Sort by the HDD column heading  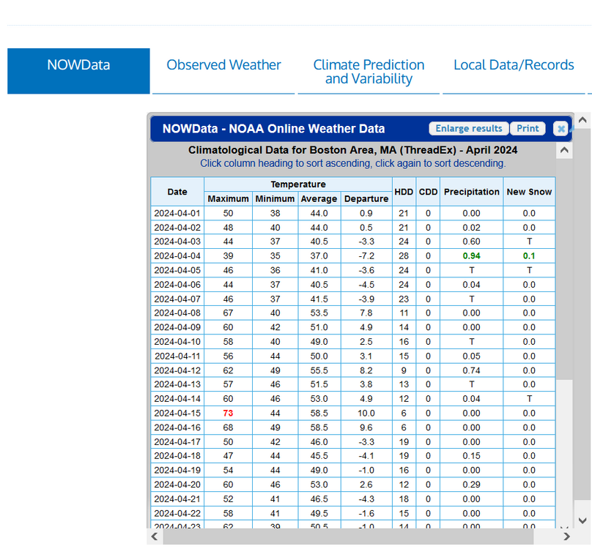pyautogui.click(x=404, y=192)
